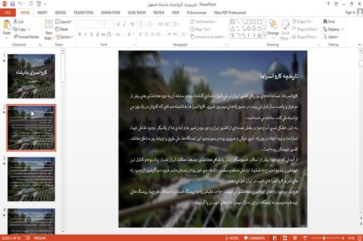Open the FILE tab
Viewport: 363px width, 241px height.
coord(8,13)
